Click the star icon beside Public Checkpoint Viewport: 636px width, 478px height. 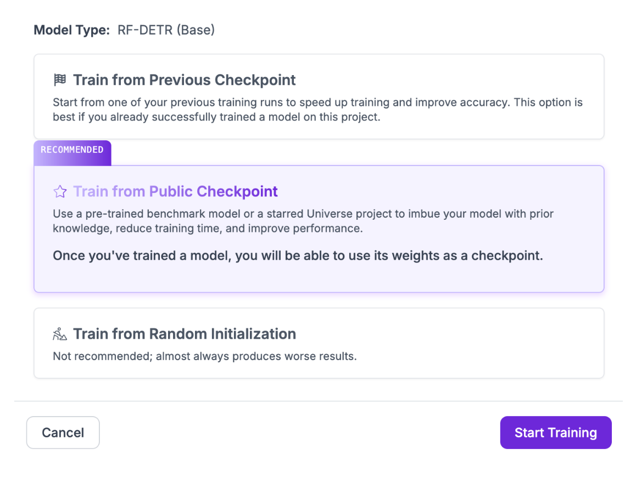click(59, 191)
